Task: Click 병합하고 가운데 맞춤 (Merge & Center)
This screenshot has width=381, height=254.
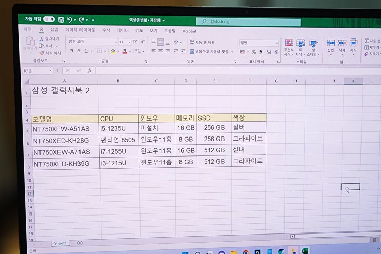Action: pyautogui.click(x=209, y=52)
